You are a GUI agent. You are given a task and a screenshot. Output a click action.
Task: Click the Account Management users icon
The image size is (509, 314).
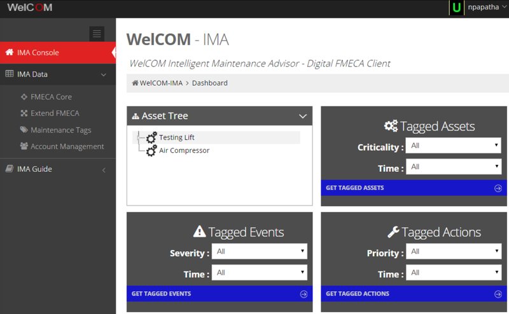click(24, 146)
